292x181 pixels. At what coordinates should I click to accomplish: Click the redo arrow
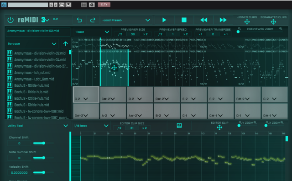click(93, 20)
